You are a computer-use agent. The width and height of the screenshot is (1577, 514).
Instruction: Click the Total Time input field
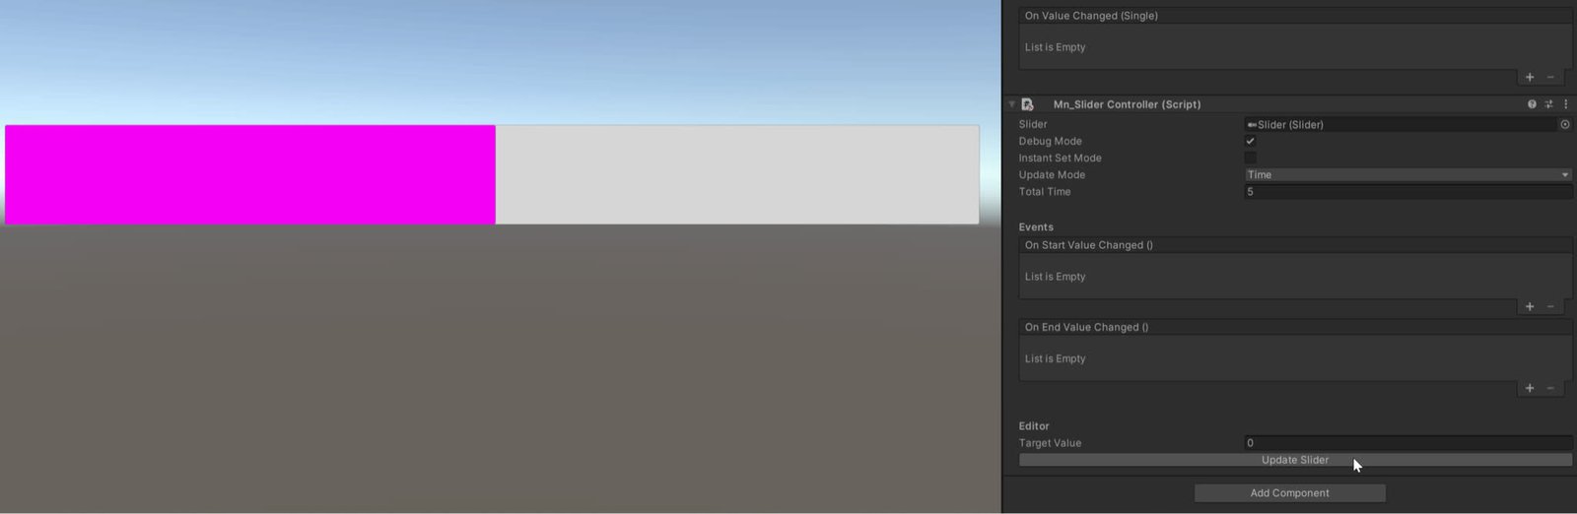(1408, 192)
